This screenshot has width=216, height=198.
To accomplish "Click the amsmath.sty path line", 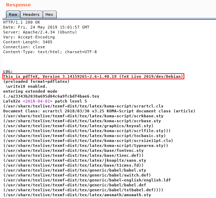I will 77,195.
